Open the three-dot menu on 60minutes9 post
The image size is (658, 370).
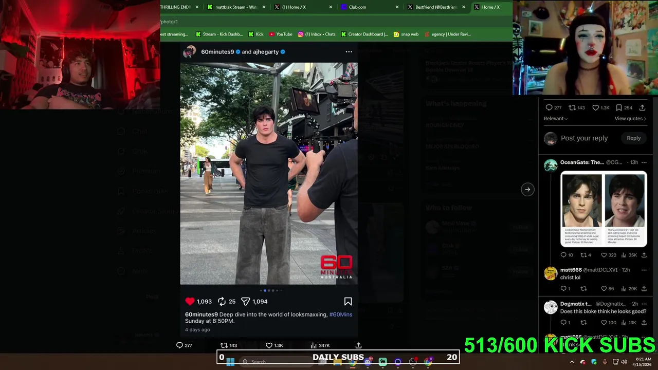point(349,52)
